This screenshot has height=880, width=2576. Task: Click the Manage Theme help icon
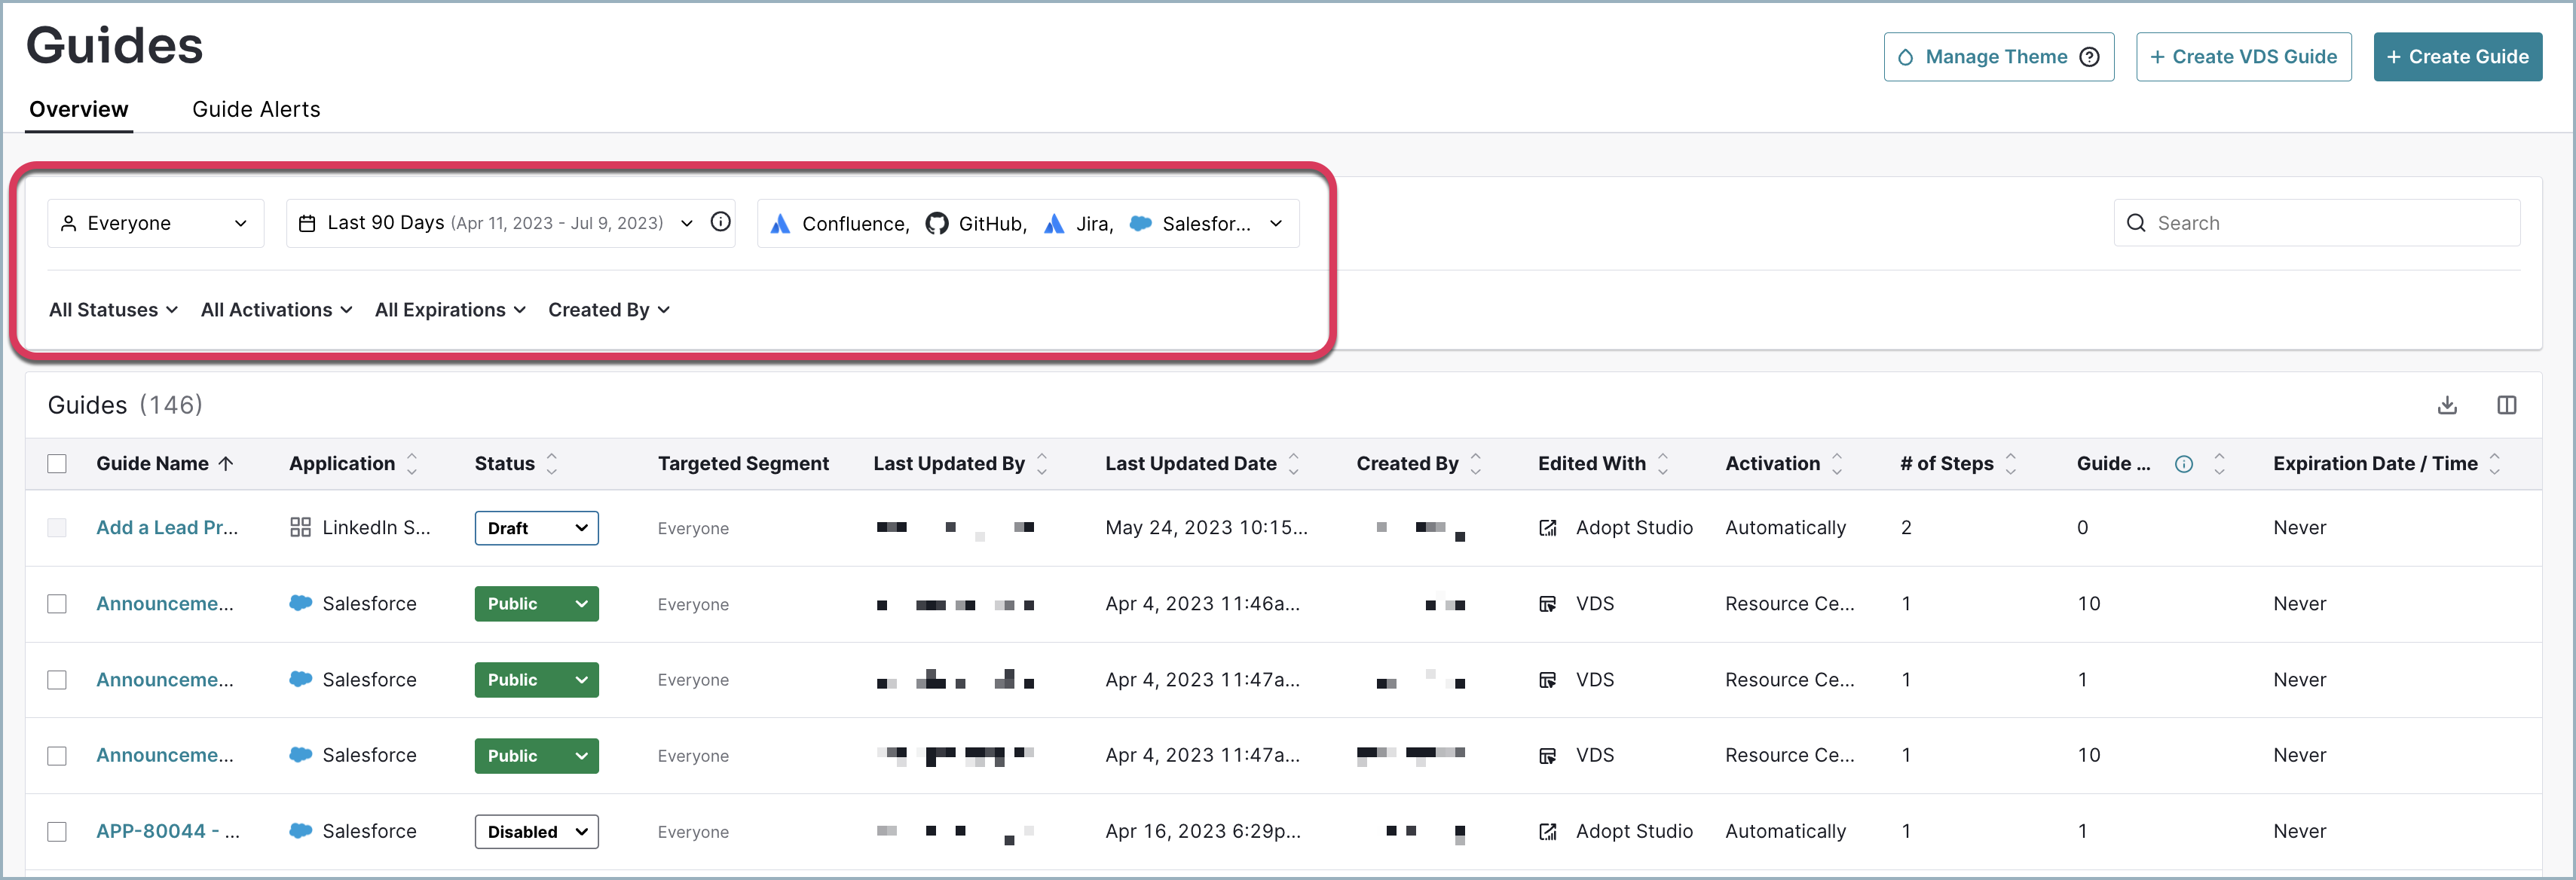point(2089,57)
